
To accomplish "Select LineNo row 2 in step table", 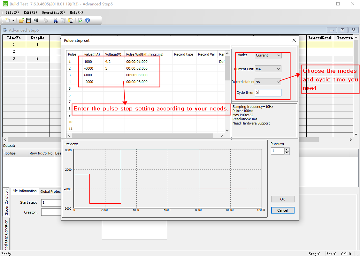I will [x=14, y=51].
